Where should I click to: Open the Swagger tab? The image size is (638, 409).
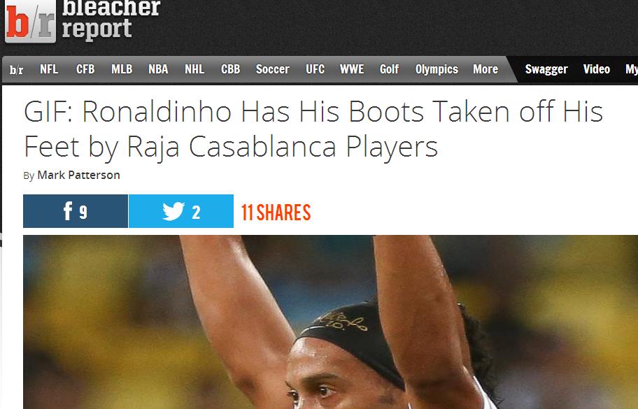[x=546, y=69]
